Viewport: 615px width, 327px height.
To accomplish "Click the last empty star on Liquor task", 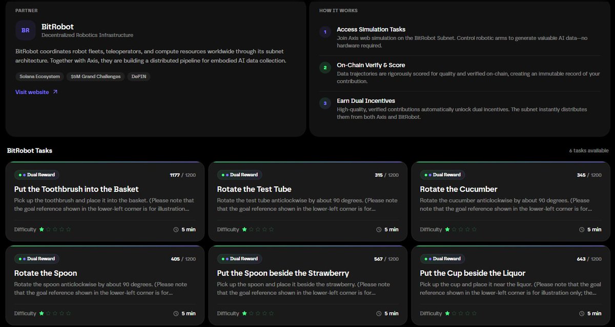I will click(x=475, y=313).
